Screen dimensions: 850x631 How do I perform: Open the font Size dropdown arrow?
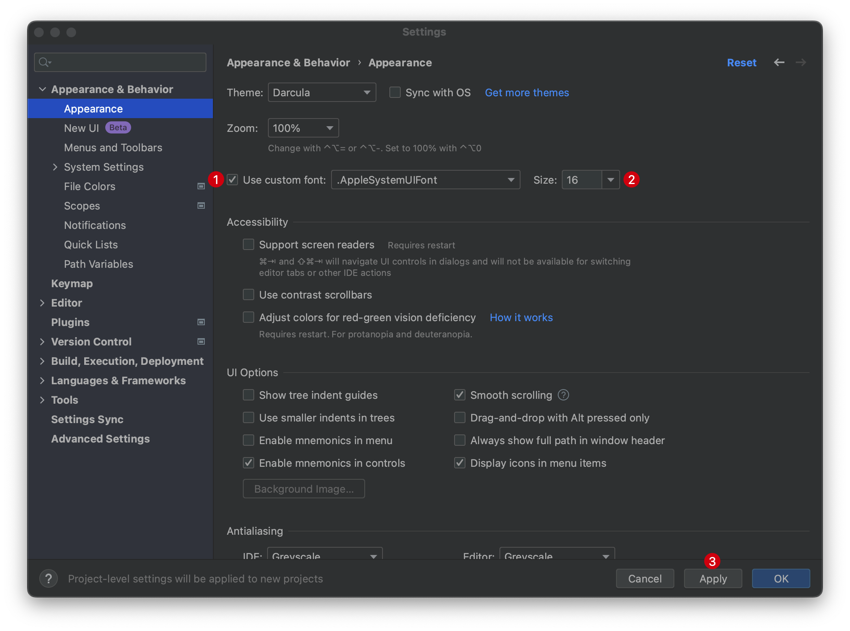click(x=610, y=180)
